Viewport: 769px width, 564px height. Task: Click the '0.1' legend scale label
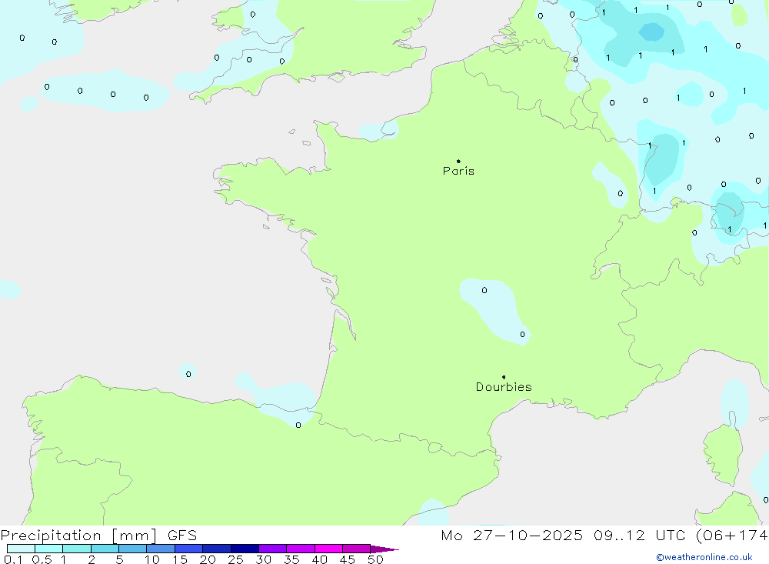[x=13, y=559]
